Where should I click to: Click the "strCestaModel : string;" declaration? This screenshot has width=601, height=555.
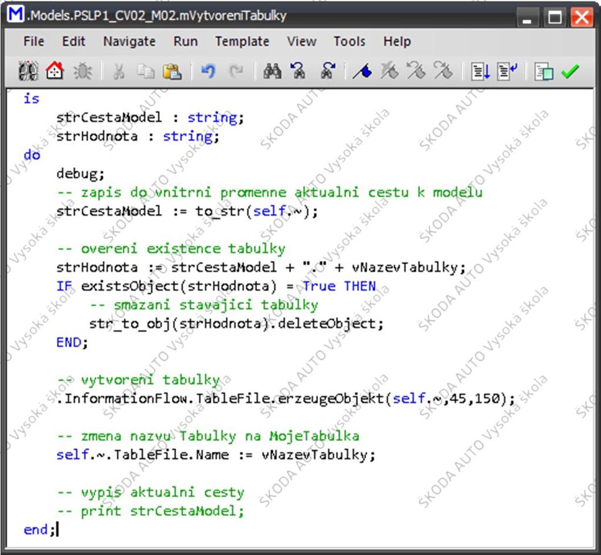[150, 117]
